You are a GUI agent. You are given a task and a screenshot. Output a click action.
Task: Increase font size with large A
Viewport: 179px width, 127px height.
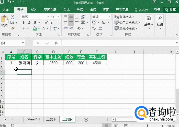point(46,23)
